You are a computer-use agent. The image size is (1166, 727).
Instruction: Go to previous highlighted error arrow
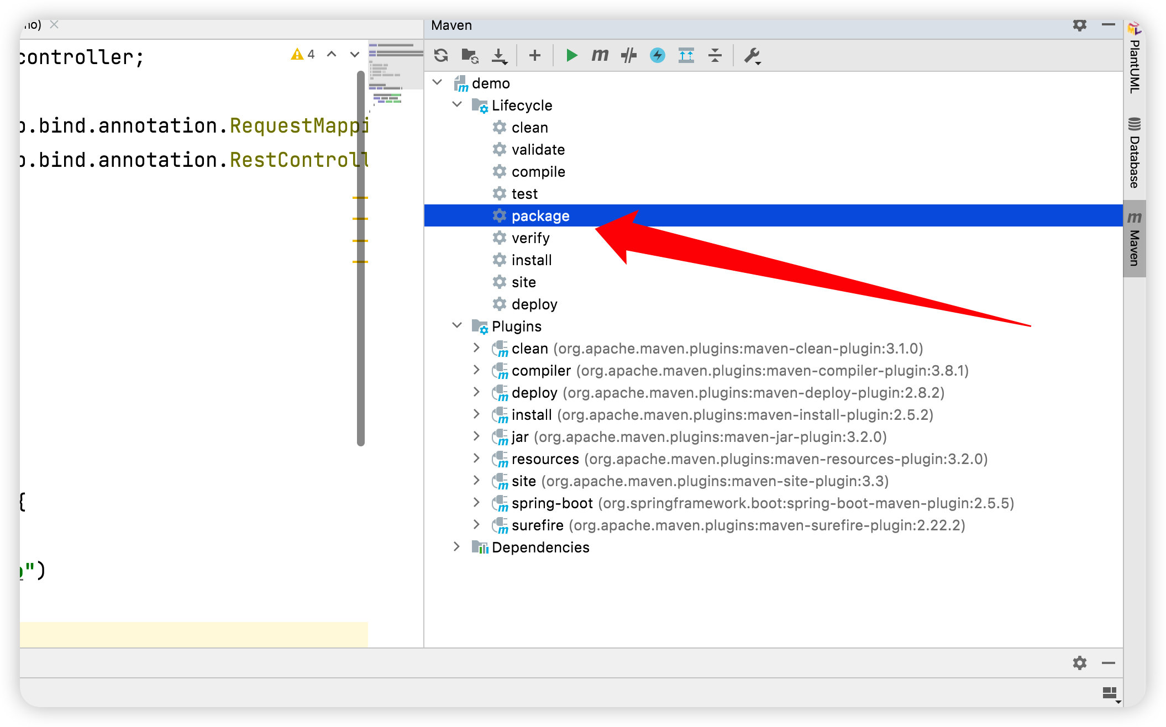[332, 54]
